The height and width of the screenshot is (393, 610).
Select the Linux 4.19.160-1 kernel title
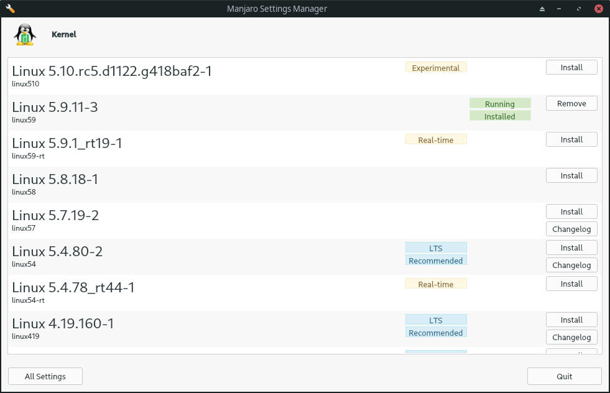63,324
